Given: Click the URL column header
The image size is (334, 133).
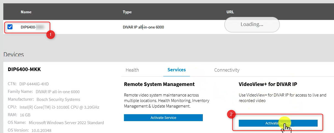Looking at the screenshot, I should coord(230,12).
